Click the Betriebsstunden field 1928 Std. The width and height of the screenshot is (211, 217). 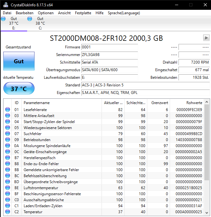[194, 77]
